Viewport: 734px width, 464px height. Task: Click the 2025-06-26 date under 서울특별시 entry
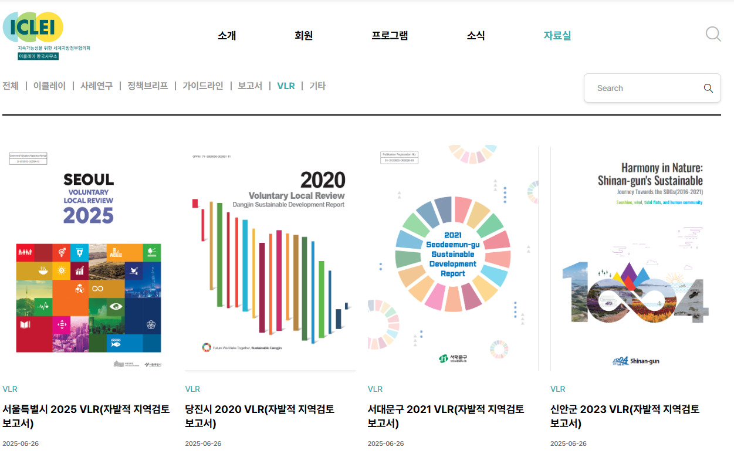pos(21,443)
